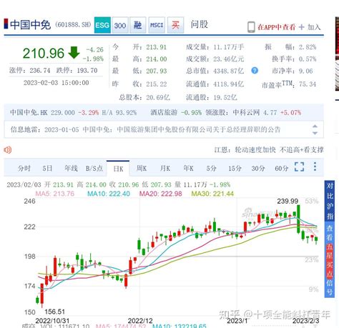Click the 融 margin trading badge

coord(137,25)
